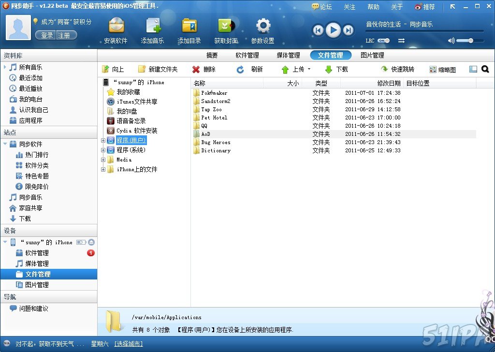Screen dimensions: 495x352
Task: Expand the 程序(系统) tree node
Action: tap(103, 150)
